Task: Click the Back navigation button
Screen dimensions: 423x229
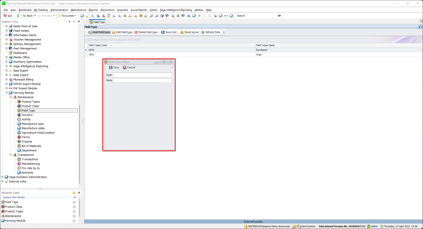Action: (x=28, y=16)
